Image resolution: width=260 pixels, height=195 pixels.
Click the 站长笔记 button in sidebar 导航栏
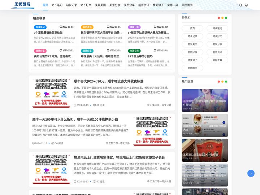[x=217, y=29]
